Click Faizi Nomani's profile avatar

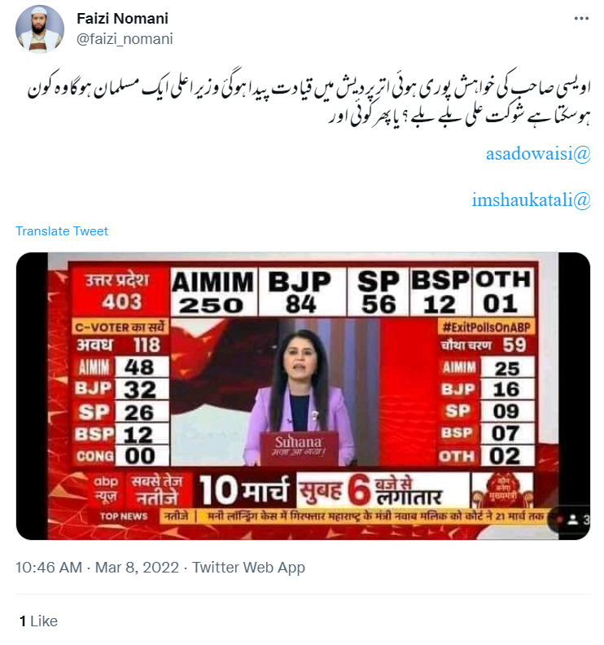[x=39, y=29]
